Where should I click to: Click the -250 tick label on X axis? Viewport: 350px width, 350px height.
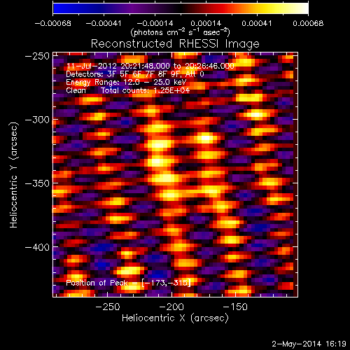click(108, 307)
